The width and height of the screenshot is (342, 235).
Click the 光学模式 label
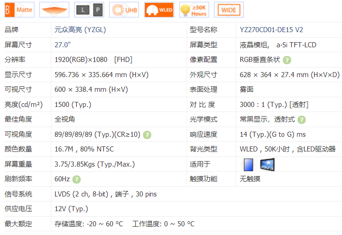coord(204,119)
